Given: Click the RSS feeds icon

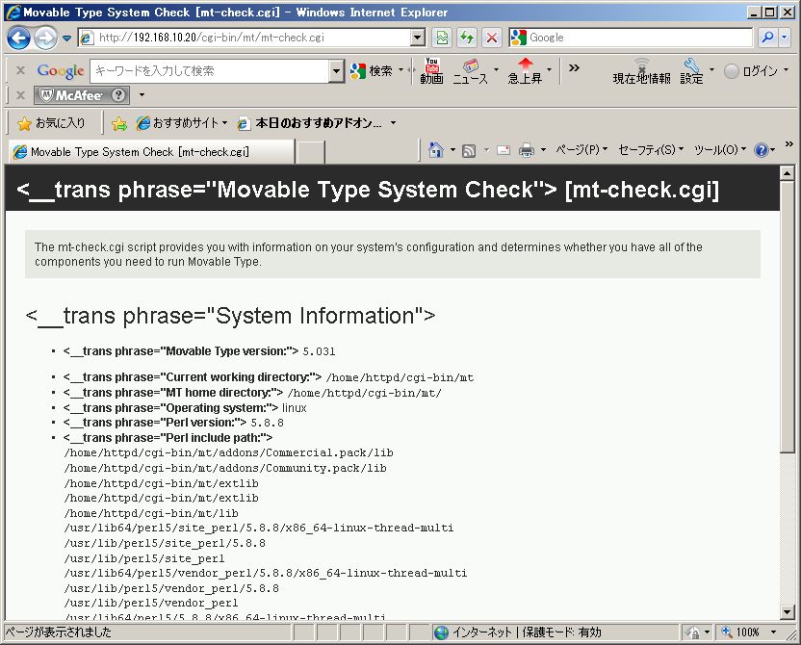Looking at the screenshot, I should pyautogui.click(x=469, y=150).
